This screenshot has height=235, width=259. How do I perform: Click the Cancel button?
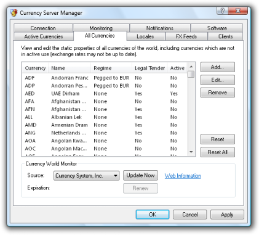point(190,215)
